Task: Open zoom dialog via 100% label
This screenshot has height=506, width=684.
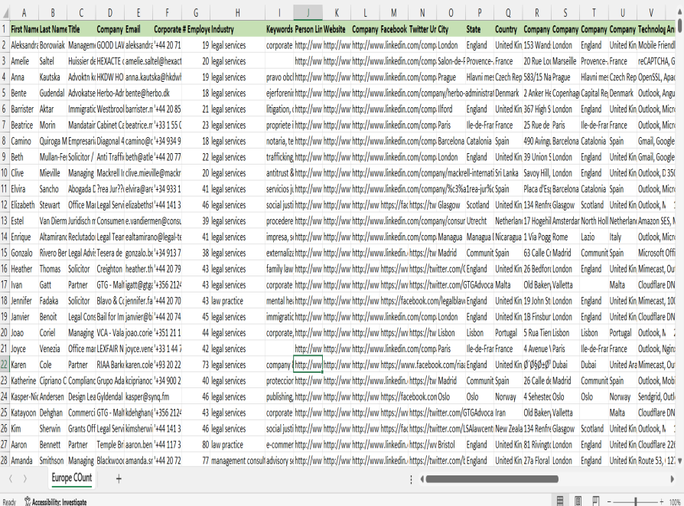Action: click(675, 501)
